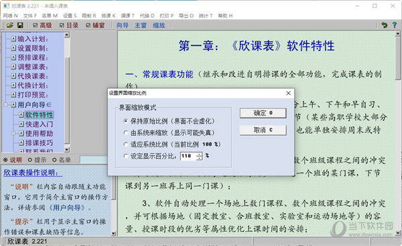The image size is (402, 246).
Task: Click the 取消 C button
Action: coord(263,130)
